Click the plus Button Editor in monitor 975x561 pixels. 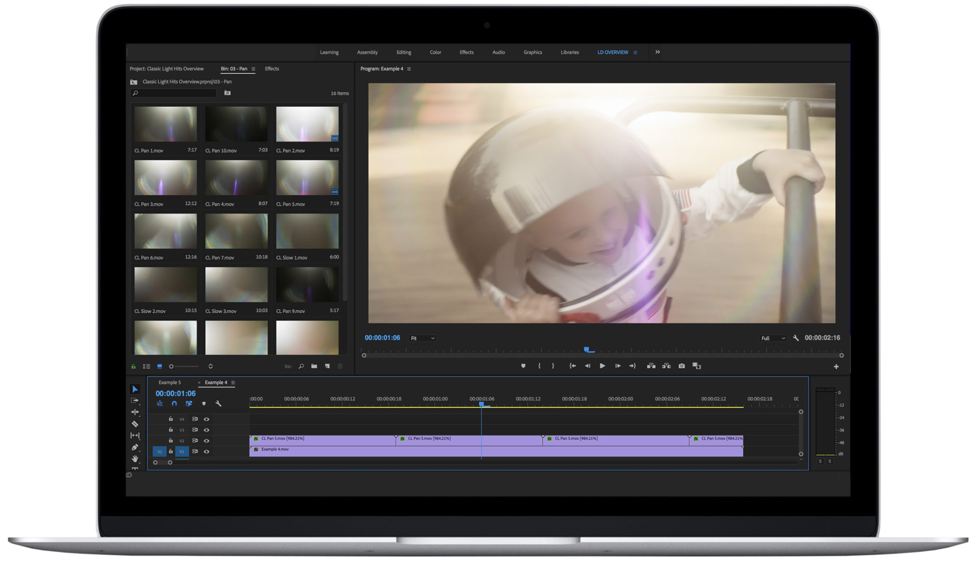836,367
